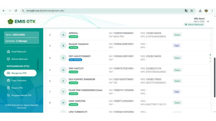This screenshot has width=216, height=121.
Task: Click the name EKA KUNYATI NINGRUM
Action: [82, 79]
